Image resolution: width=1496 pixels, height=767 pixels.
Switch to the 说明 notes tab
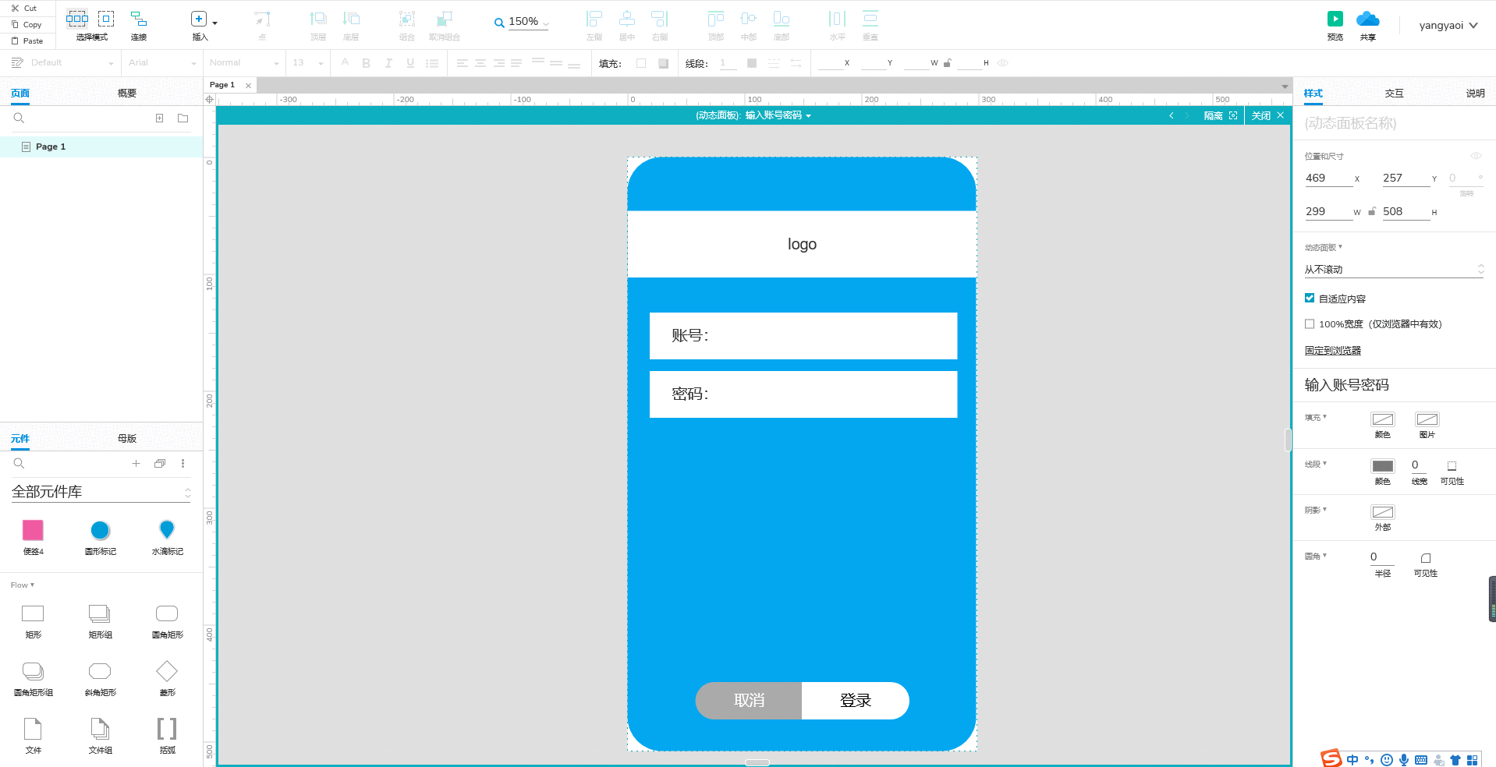[x=1475, y=93]
